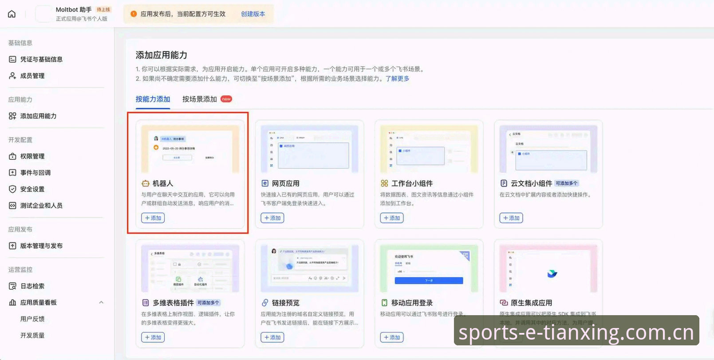
Task: Click the 测试企业和人员 icon
Action: click(12, 206)
